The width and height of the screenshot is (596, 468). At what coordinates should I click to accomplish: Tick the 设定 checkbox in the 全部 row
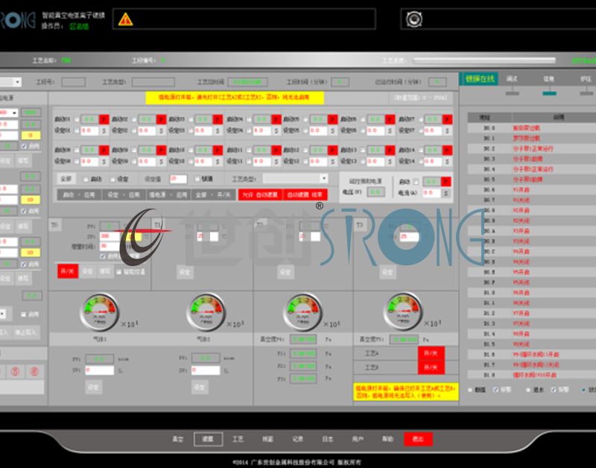point(113,179)
